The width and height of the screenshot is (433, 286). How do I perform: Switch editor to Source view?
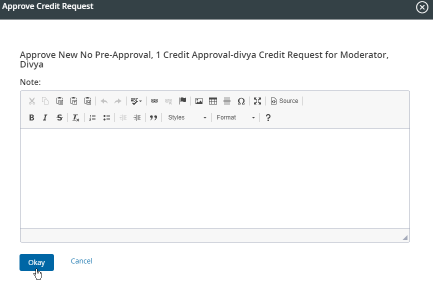tap(284, 101)
